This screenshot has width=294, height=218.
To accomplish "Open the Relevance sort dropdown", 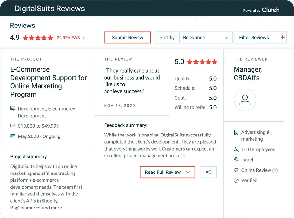I will coord(206,37).
